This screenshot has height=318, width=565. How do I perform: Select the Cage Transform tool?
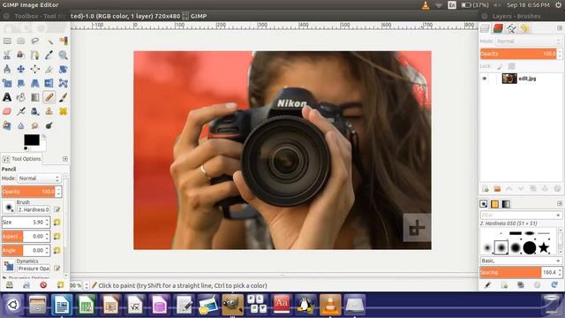(x=64, y=83)
